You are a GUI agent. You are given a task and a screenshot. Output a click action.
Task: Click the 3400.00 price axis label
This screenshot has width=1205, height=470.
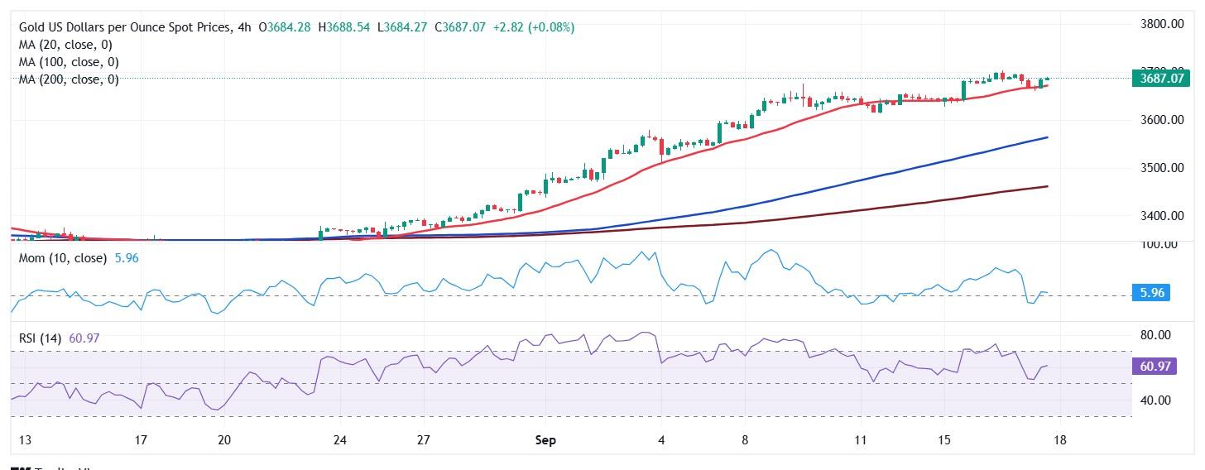1159,216
